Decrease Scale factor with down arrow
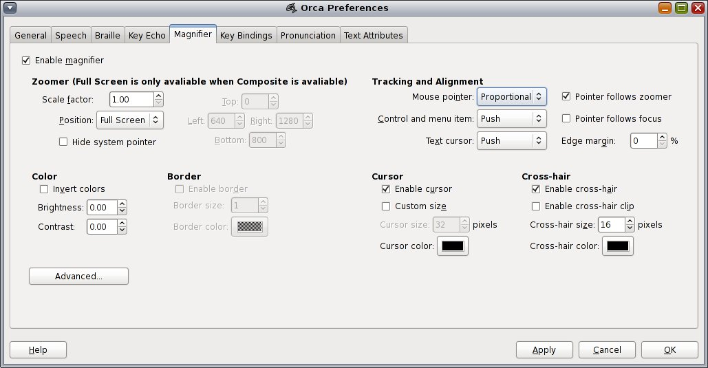708x368 pixels. pyautogui.click(x=158, y=103)
